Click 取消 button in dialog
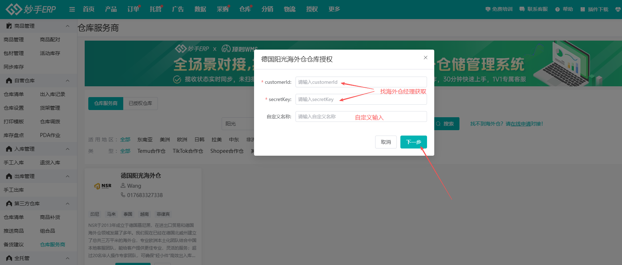Image resolution: width=622 pixels, height=265 pixels. click(x=386, y=142)
